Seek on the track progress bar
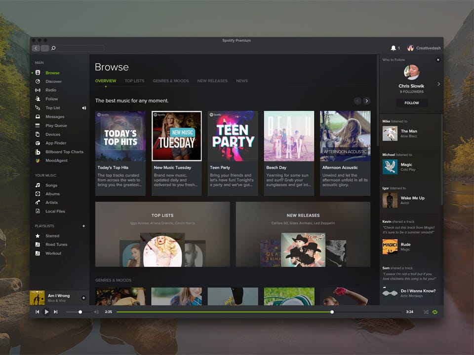474x355 pixels. 259,312
